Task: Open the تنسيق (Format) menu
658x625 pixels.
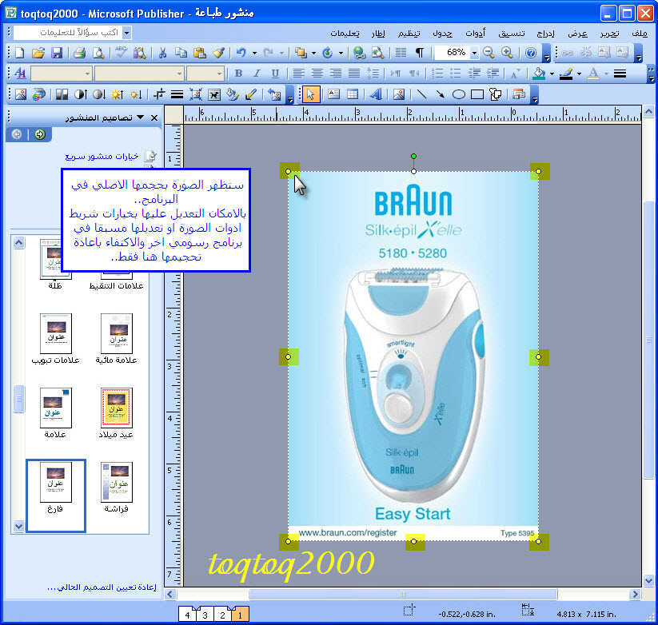Action: (512, 33)
